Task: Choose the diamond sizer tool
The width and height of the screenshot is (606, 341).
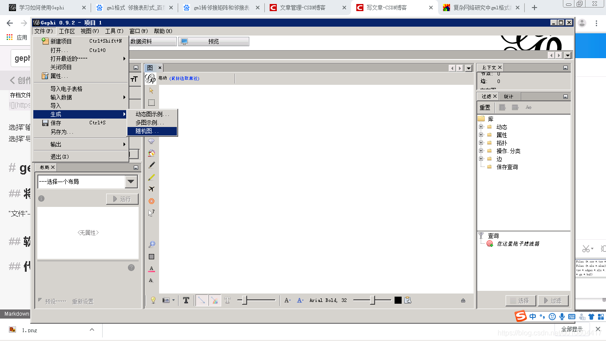Action: pyautogui.click(x=151, y=141)
